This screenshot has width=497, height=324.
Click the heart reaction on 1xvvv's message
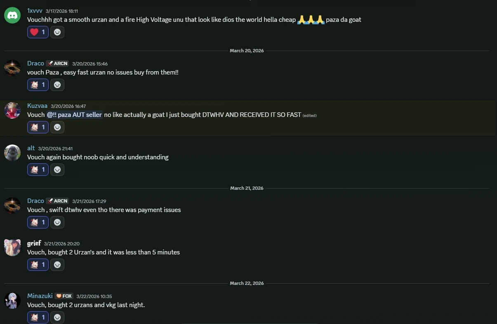point(38,32)
